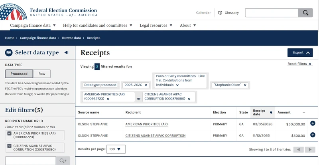Click the Reset filters link
Image resolution: width=319 pixels, height=165 pixels.
coord(299,64)
